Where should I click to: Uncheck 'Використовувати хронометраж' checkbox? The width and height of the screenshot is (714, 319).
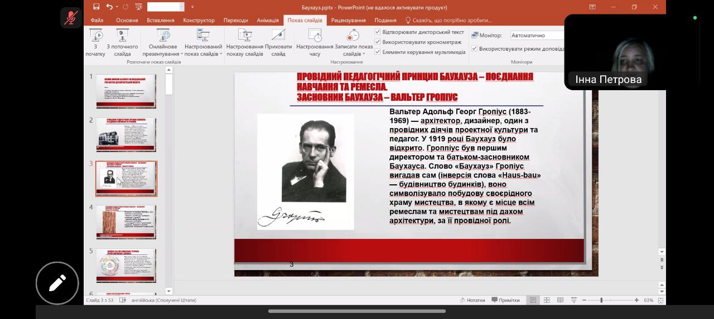point(378,42)
